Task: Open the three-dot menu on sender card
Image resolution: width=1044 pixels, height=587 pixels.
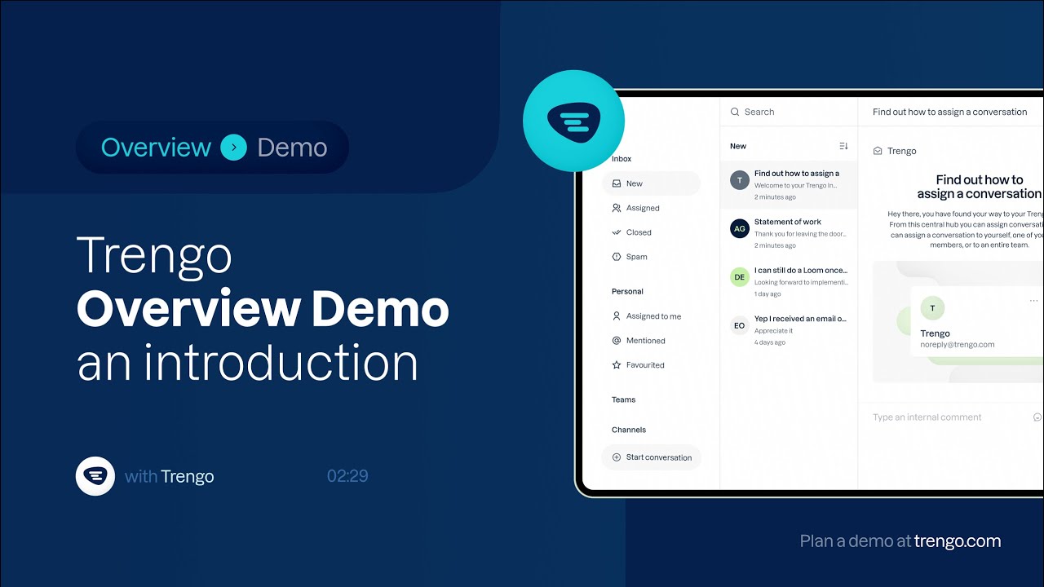Action: (x=1035, y=300)
